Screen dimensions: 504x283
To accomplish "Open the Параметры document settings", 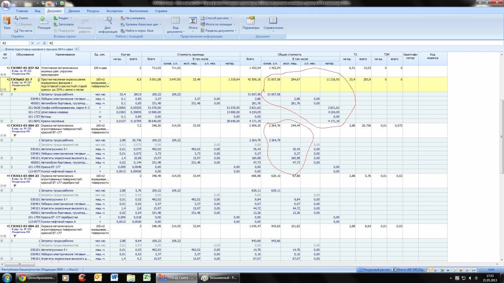I will point(251,23).
